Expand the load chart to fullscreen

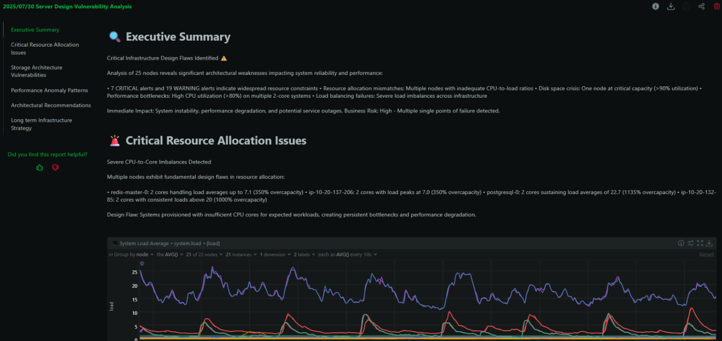pos(700,243)
